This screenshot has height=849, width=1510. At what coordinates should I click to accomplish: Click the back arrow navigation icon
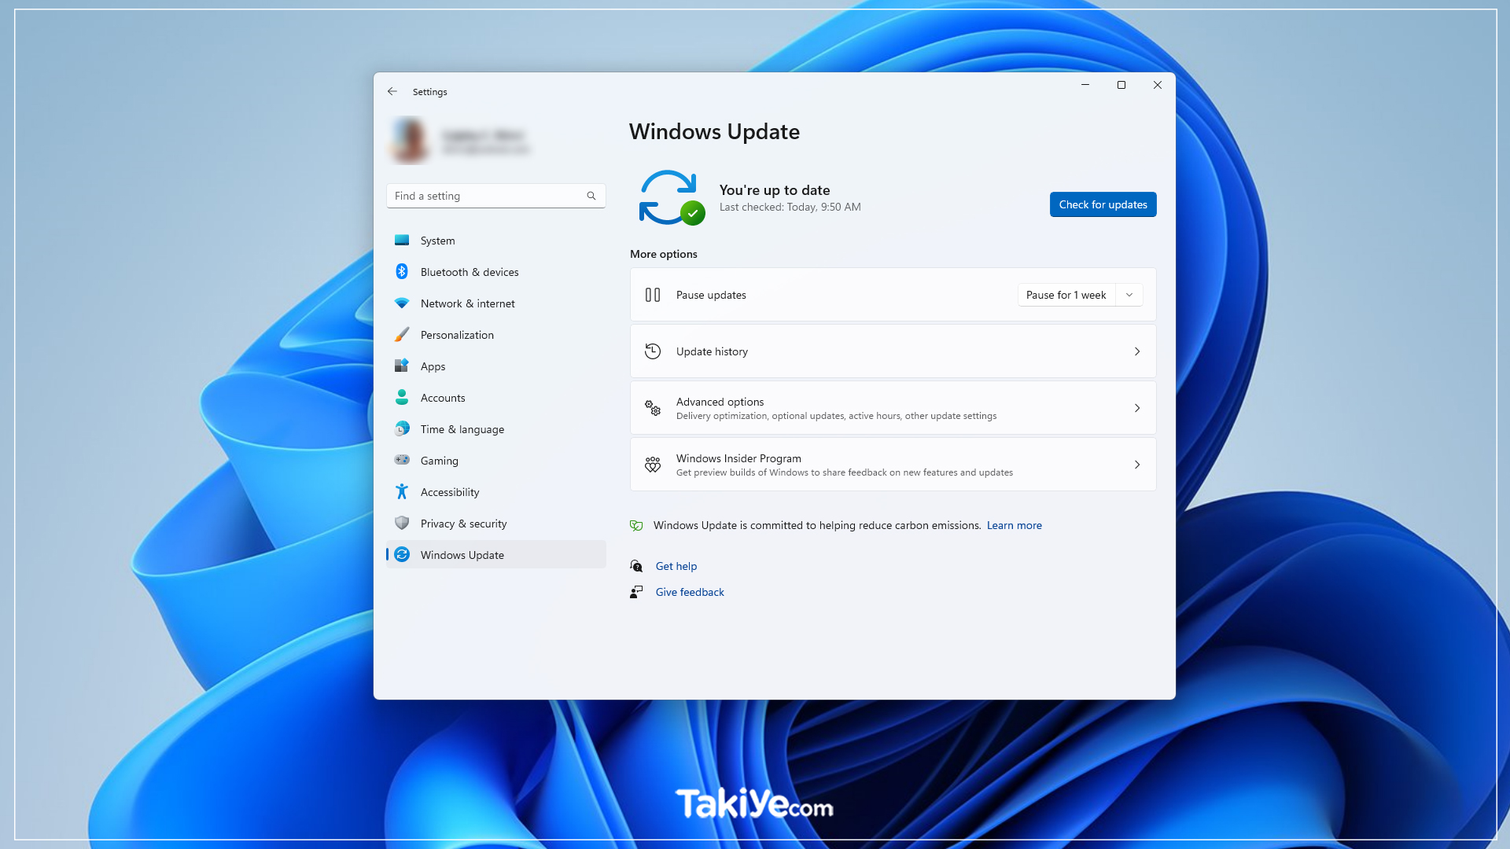[x=392, y=91]
